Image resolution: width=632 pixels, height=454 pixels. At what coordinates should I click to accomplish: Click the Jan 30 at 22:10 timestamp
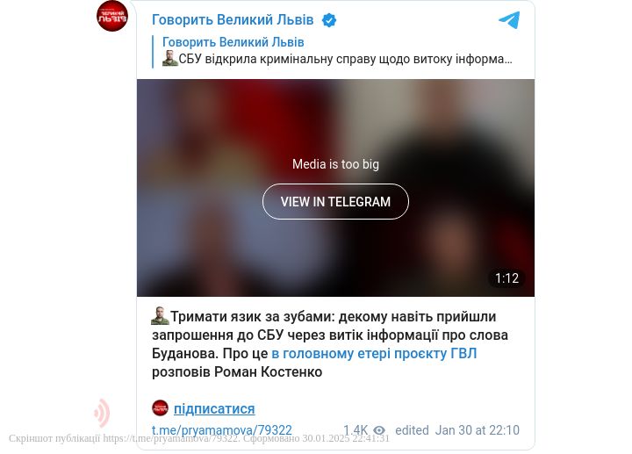(478, 430)
